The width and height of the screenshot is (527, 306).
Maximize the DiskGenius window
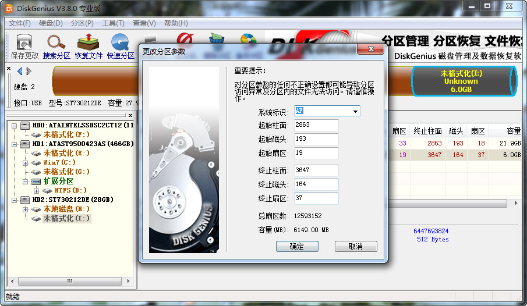(487, 6)
